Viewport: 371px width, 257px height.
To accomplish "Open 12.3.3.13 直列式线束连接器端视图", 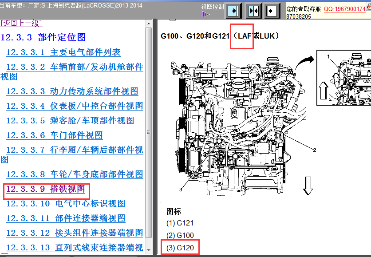I will (x=75, y=248).
